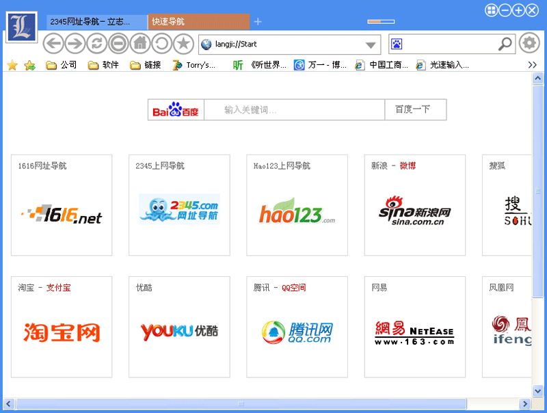Click the Baidu paw search engine icon
547x413 pixels.
click(397, 44)
